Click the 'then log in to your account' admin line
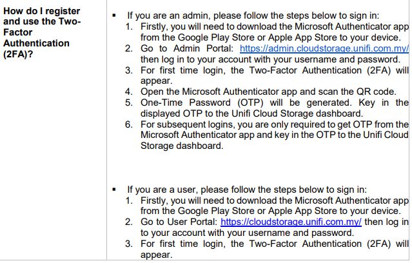Image resolution: width=412 pixels, height=263 pixels. [270, 59]
